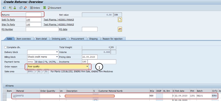The width and height of the screenshot is (221, 101).
Task: Expand the Billing block dropdown
Action: click(57, 57)
